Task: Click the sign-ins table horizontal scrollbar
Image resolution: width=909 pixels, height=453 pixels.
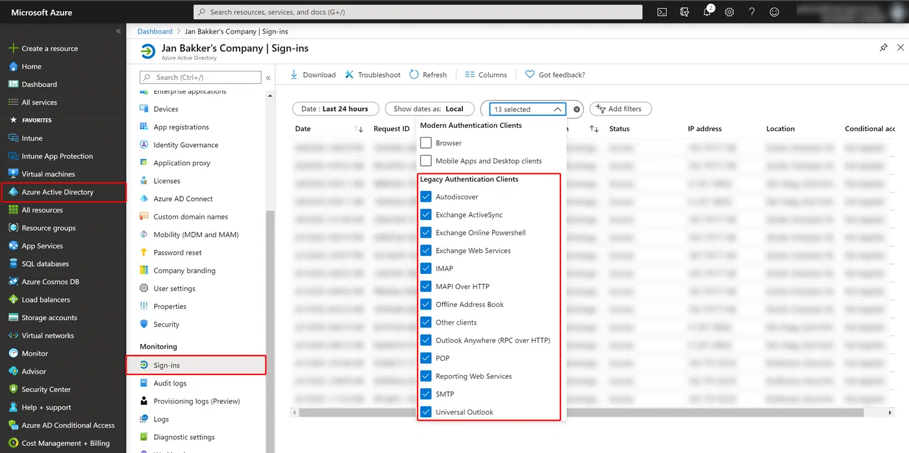Action: coord(581,413)
